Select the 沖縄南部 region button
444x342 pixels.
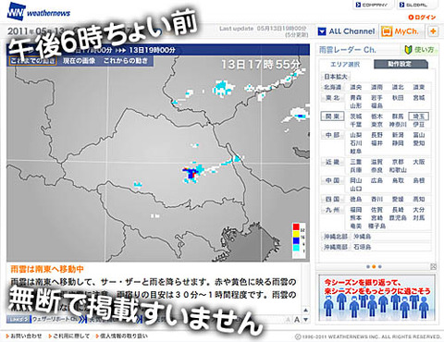point(336,247)
